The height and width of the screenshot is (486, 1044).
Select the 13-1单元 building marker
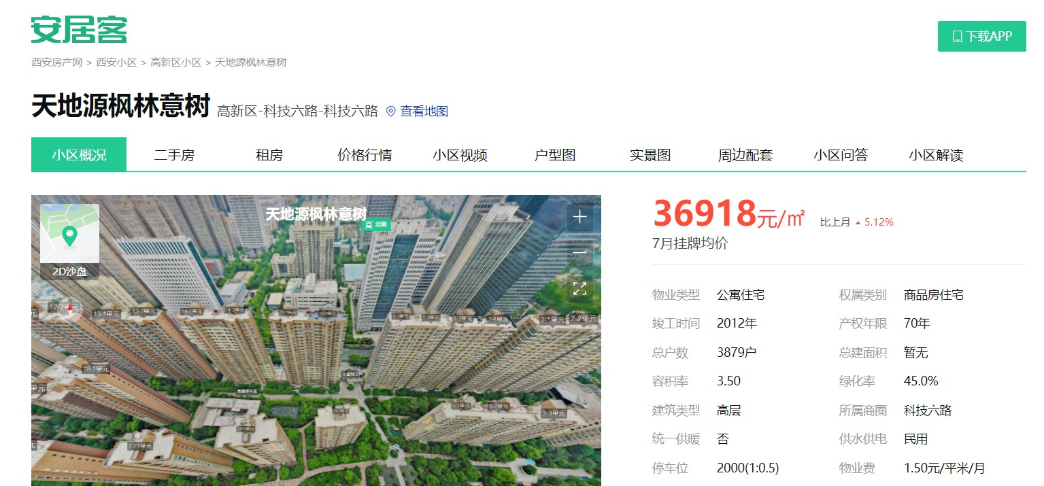tap(106, 314)
